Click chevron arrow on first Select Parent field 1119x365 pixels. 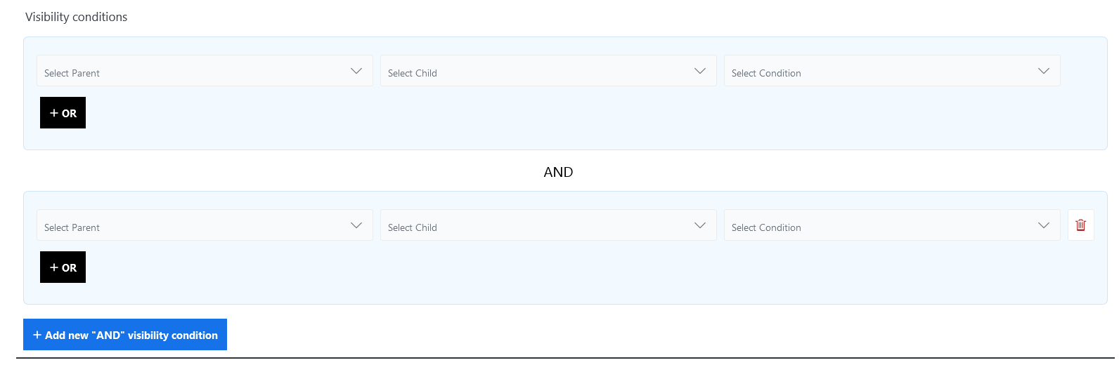356,71
